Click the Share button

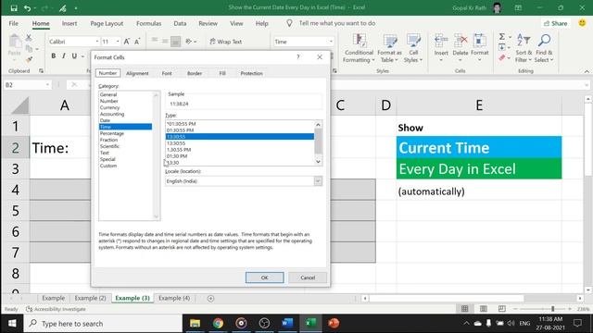(556, 23)
